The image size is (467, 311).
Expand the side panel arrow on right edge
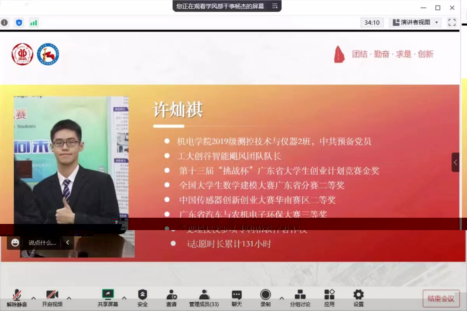pyautogui.click(x=455, y=162)
